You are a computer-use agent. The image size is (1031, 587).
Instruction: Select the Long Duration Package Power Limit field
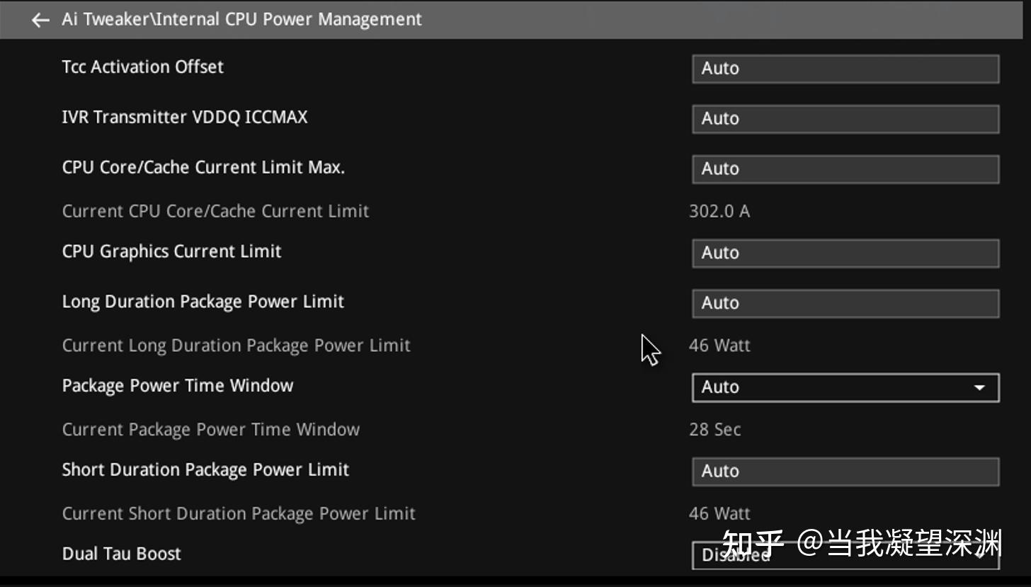click(x=845, y=304)
